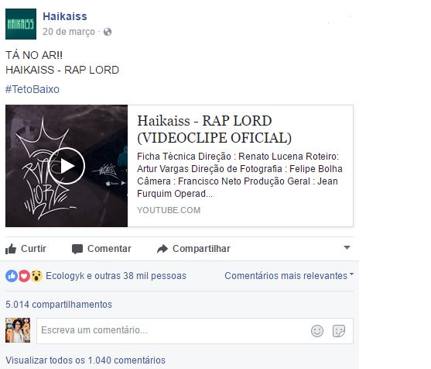Image resolution: width=431 pixels, height=369 pixels.
Task: Open the Haikaiss page name link
Action: (x=65, y=16)
